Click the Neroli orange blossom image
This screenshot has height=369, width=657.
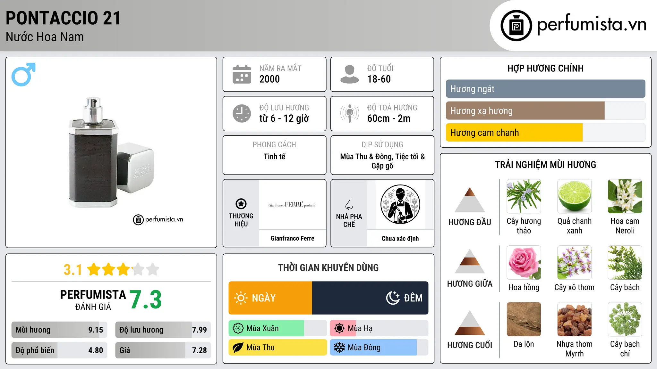[x=625, y=196]
